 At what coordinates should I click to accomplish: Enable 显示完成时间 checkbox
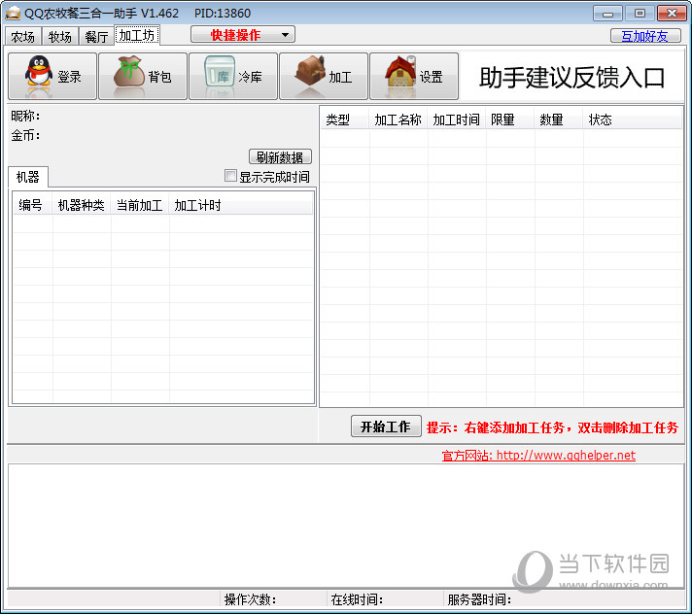pos(230,176)
